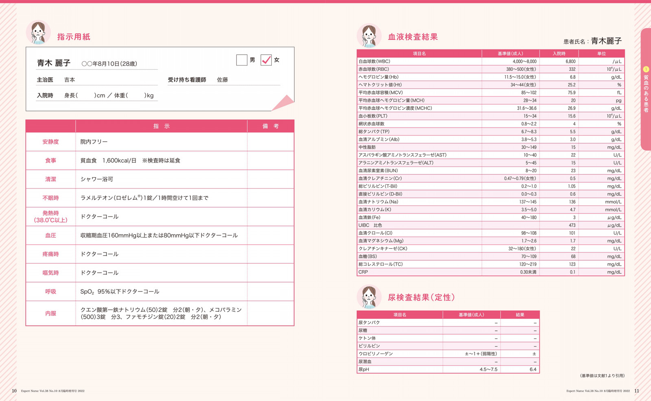Click the WBC admission value 6,800
The width and height of the screenshot is (651, 401).
point(570,61)
